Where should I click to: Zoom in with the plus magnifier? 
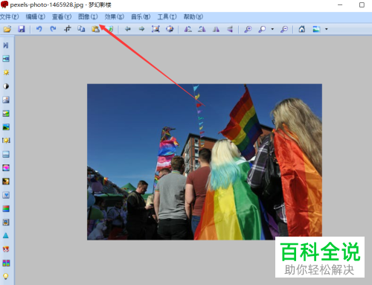point(248,29)
